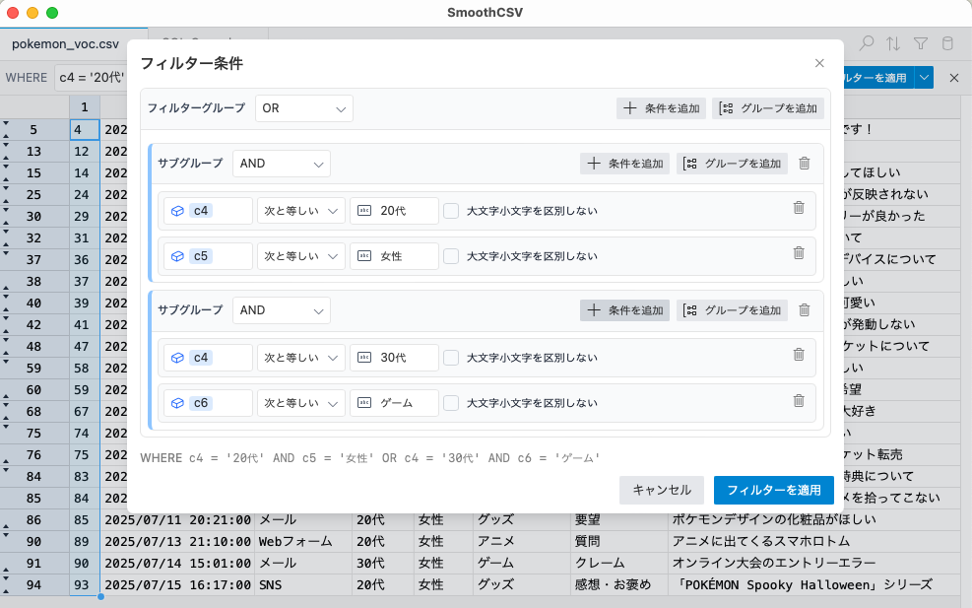This screenshot has width=972, height=608.
Task: Click the text type icon beside ゲーム
Action: 364,403
